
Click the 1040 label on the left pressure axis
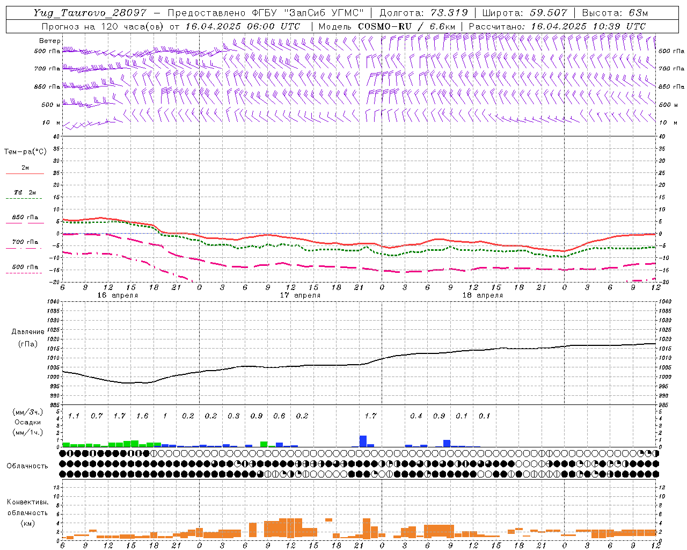click(x=52, y=301)
